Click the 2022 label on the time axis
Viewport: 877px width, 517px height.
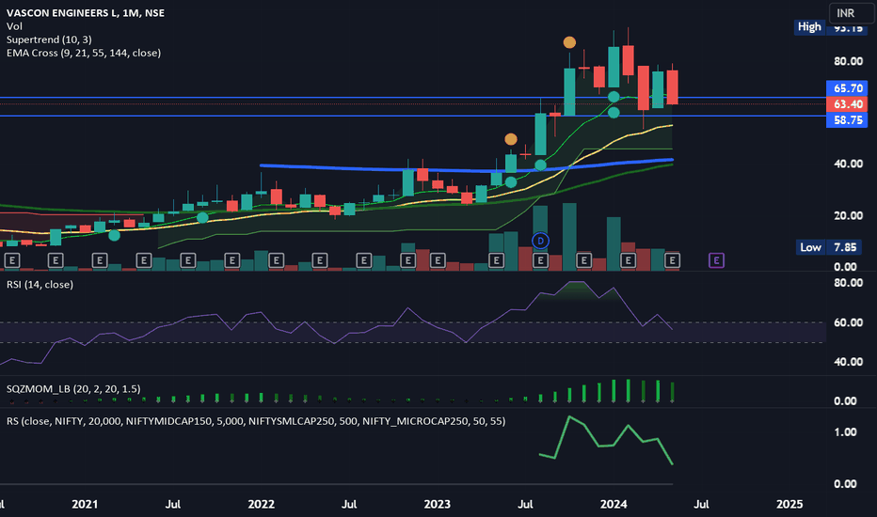pos(262,504)
